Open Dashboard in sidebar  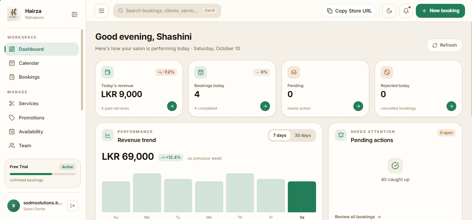[42, 49]
